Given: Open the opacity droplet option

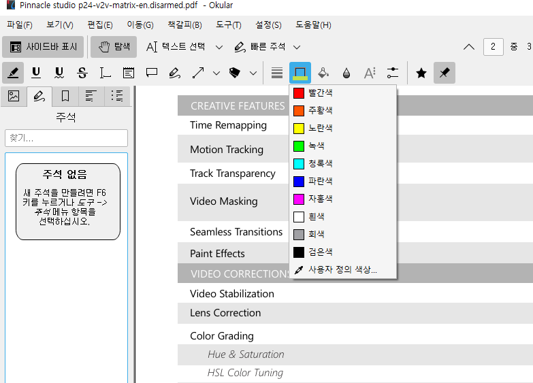Looking at the screenshot, I should pos(346,73).
